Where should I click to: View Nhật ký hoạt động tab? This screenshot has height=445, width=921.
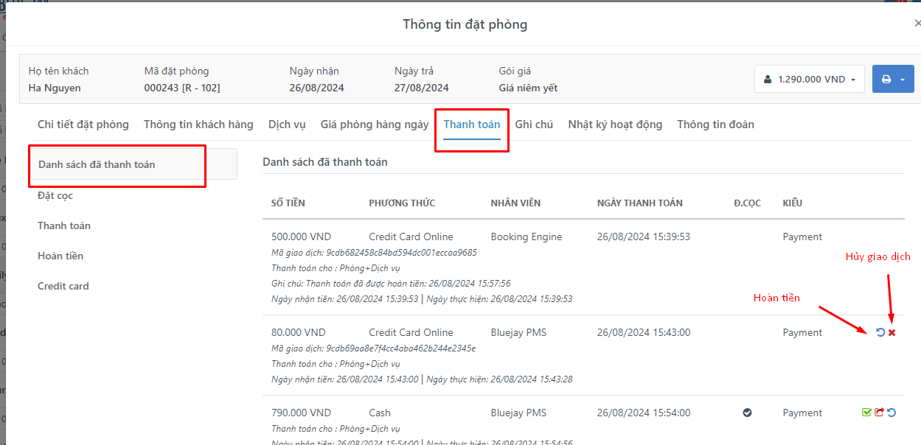click(615, 125)
